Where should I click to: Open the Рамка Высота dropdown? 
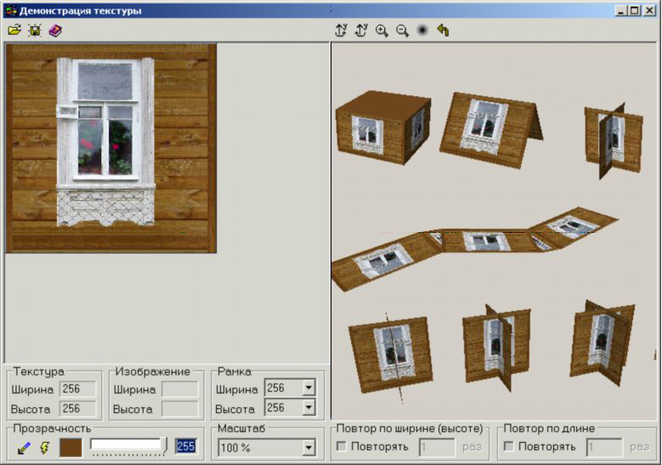click(x=308, y=407)
